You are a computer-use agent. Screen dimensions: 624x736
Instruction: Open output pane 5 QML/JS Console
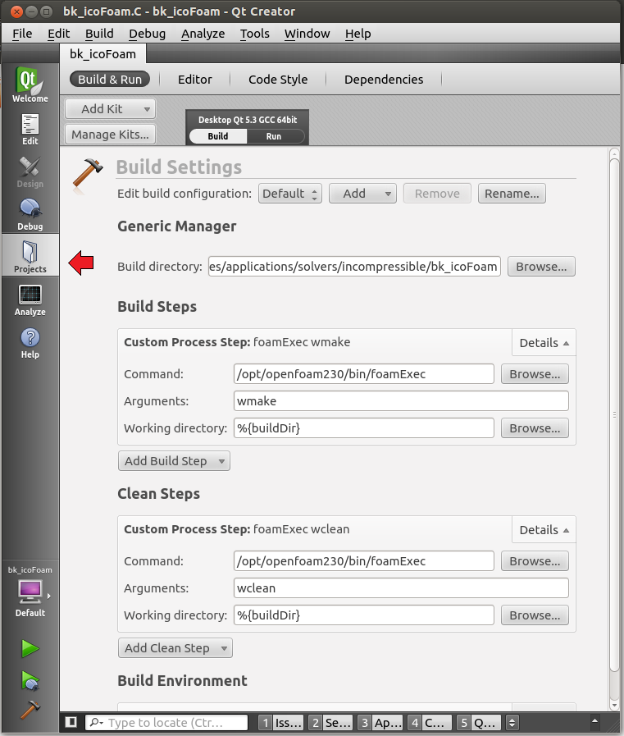tap(480, 722)
